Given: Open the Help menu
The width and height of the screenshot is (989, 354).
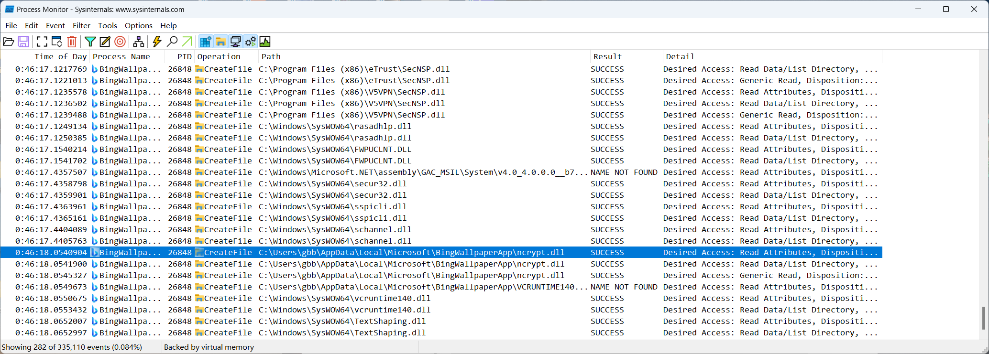Looking at the screenshot, I should point(168,25).
